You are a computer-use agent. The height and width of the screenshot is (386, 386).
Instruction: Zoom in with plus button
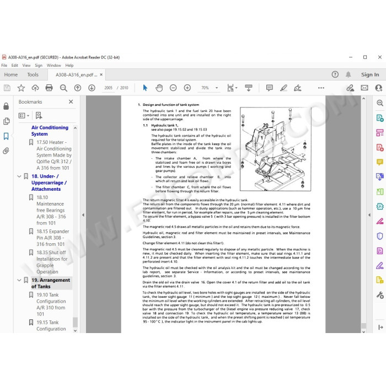click(187, 88)
